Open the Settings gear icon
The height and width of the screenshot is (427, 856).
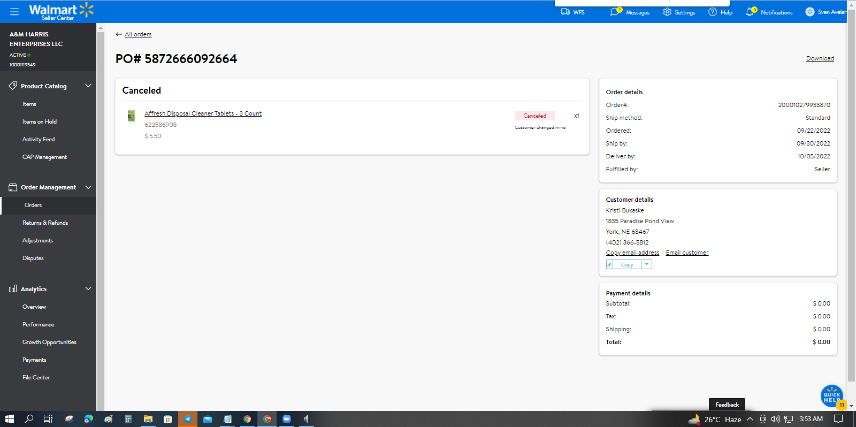point(667,12)
